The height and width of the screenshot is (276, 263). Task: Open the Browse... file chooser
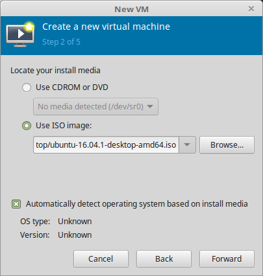point(227,145)
